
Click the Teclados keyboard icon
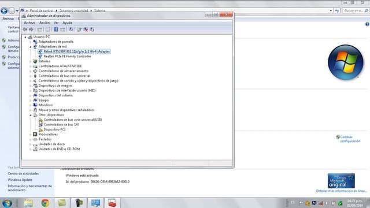(35, 139)
